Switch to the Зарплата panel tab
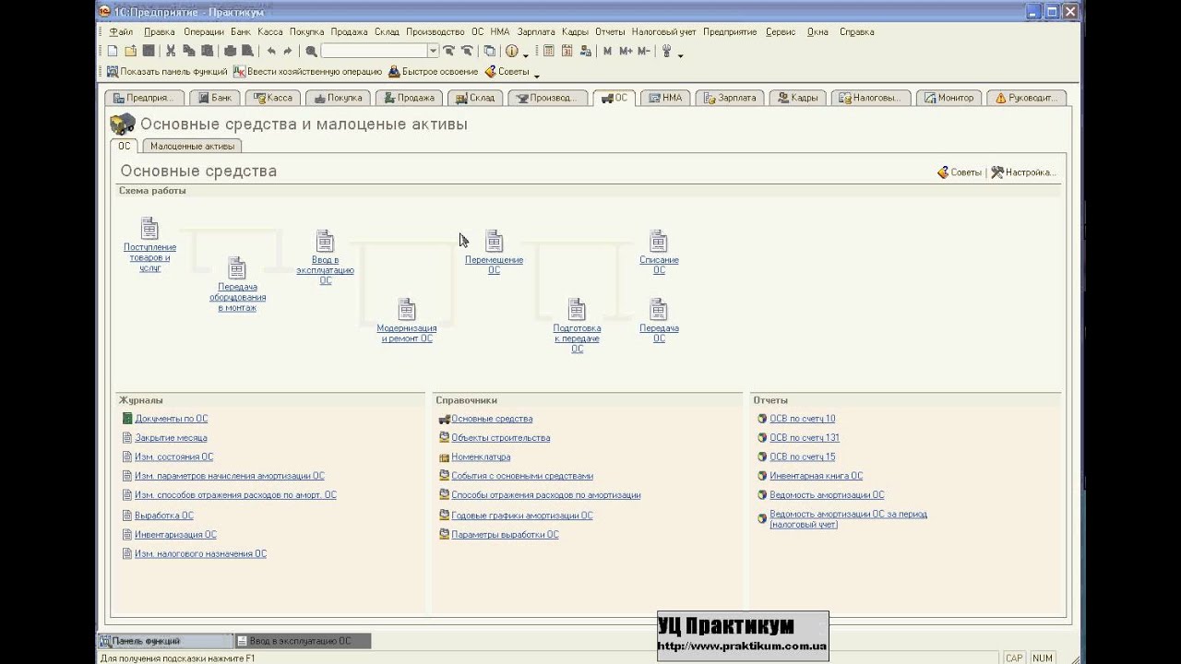Screen dimensions: 1181x664 731,98
